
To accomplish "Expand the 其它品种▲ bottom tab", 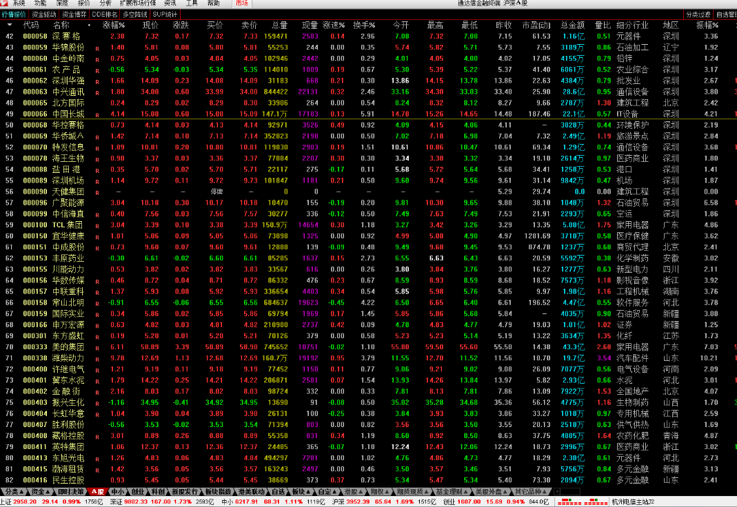I will pyautogui.click(x=531, y=492).
